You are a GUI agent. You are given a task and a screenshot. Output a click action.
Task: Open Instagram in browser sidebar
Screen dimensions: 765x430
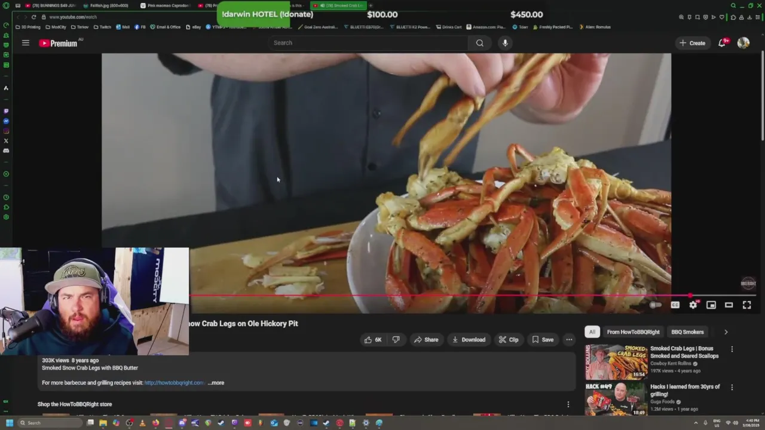coord(6,131)
